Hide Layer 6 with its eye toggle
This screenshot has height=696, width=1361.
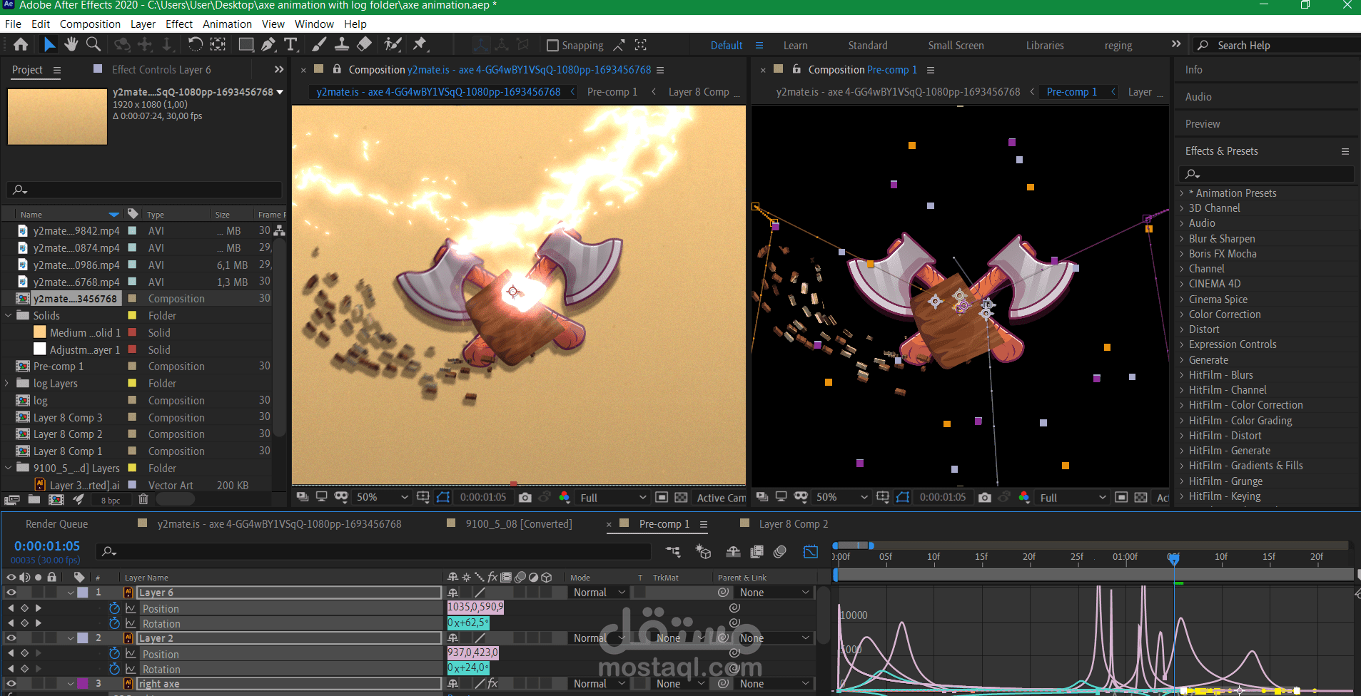coord(11,593)
